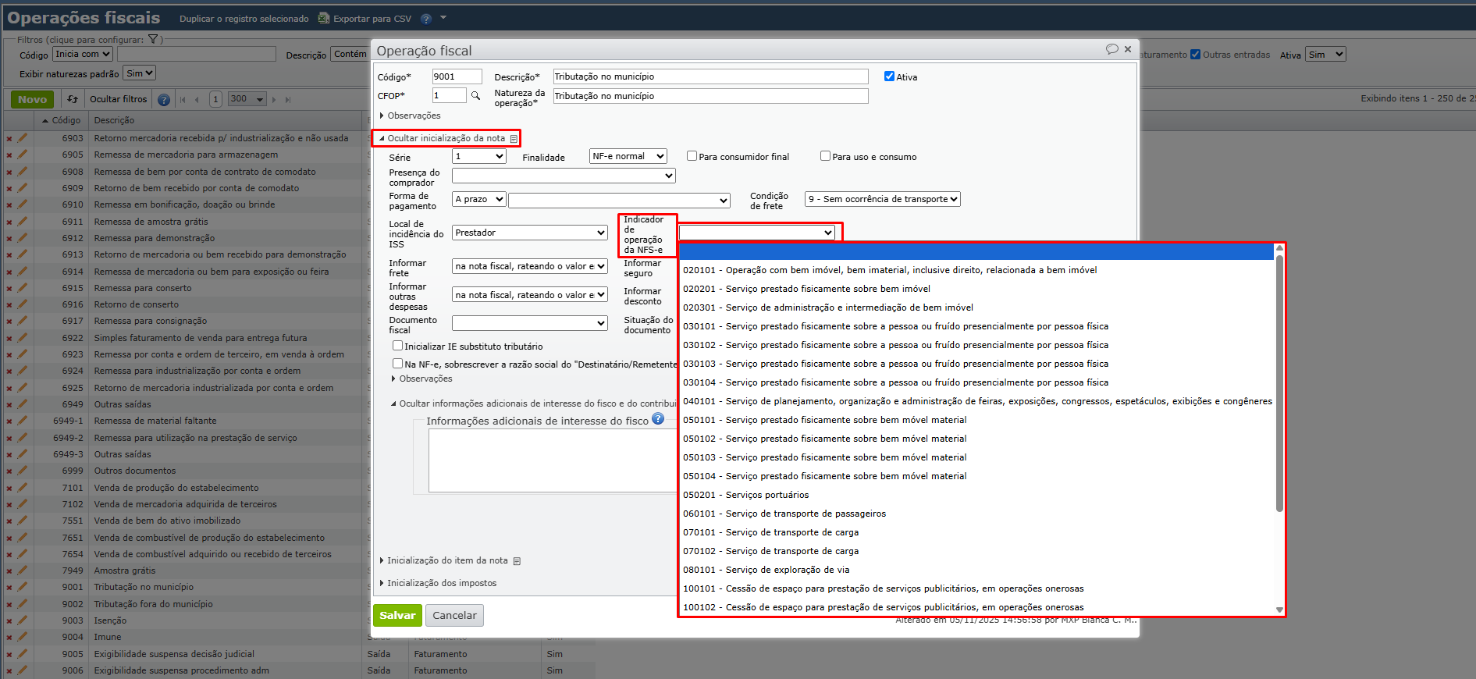Click the CFOP search magnifier icon
Image resolution: width=1476 pixels, height=679 pixels.
click(x=475, y=96)
